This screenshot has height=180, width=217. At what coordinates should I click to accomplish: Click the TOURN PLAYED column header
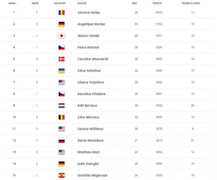(x=190, y=3)
